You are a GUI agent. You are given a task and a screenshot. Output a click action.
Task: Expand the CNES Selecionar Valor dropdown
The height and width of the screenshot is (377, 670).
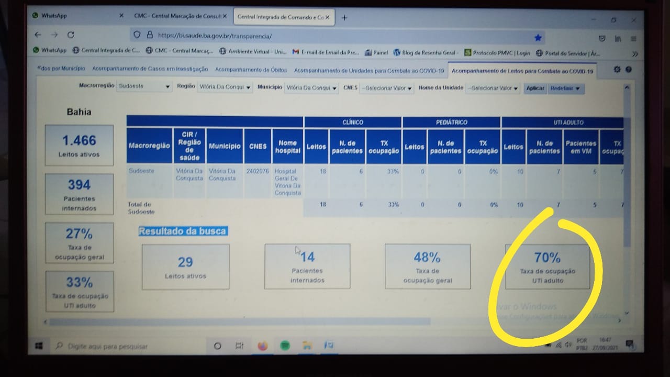(387, 88)
